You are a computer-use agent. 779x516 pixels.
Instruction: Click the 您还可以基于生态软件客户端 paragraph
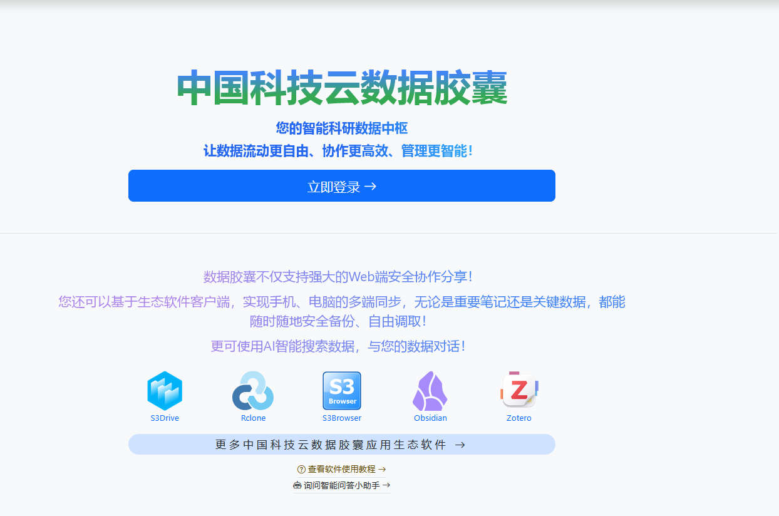(x=342, y=312)
